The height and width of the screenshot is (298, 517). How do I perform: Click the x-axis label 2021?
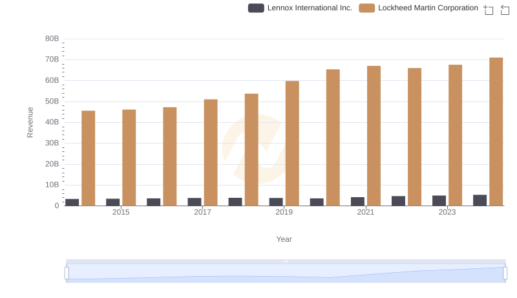click(366, 212)
